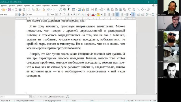Toggle formatting marks pilcrow
This screenshot has width=181, height=102.
(x=69, y=10)
